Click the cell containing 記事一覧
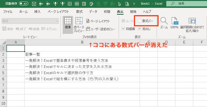 82,54
